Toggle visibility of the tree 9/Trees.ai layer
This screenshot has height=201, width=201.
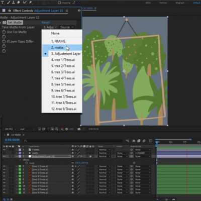click(x=4, y=192)
